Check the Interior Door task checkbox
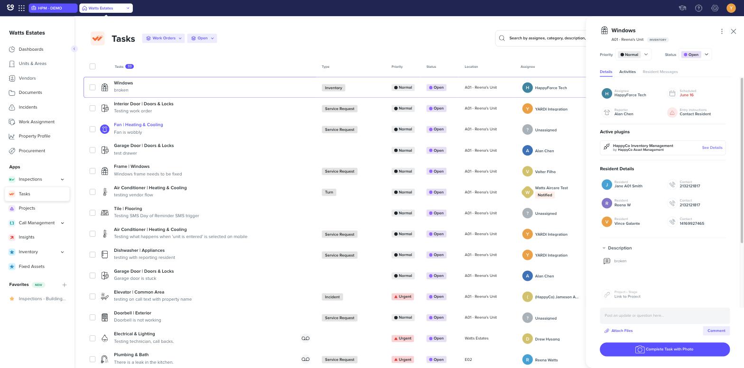Viewport: 744px width, 368px height. (93, 108)
